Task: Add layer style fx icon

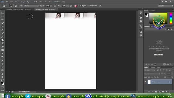Action: click(x=153, y=92)
